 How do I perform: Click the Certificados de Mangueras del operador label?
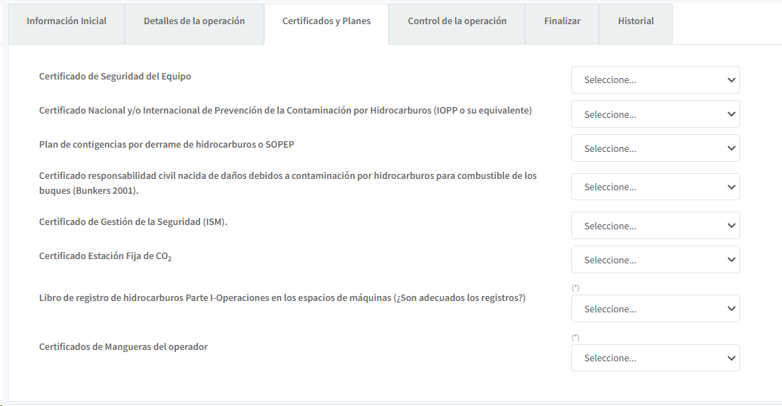[x=123, y=346]
